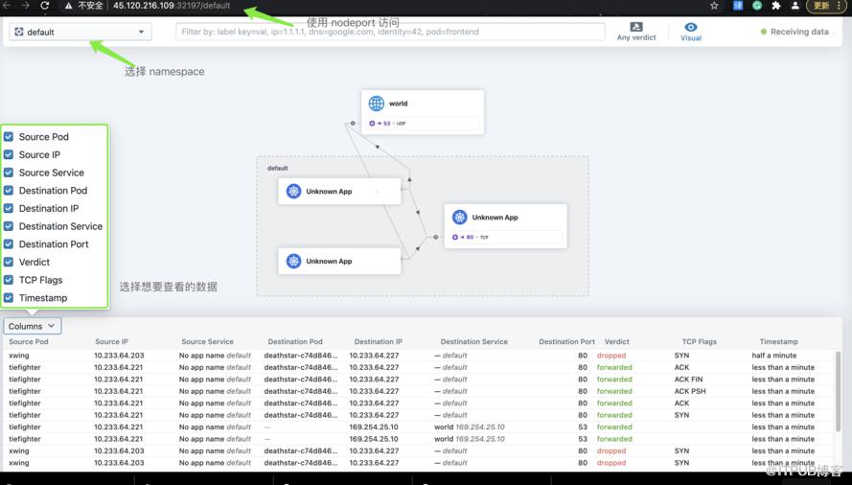Click the Any verdict label

click(x=636, y=37)
